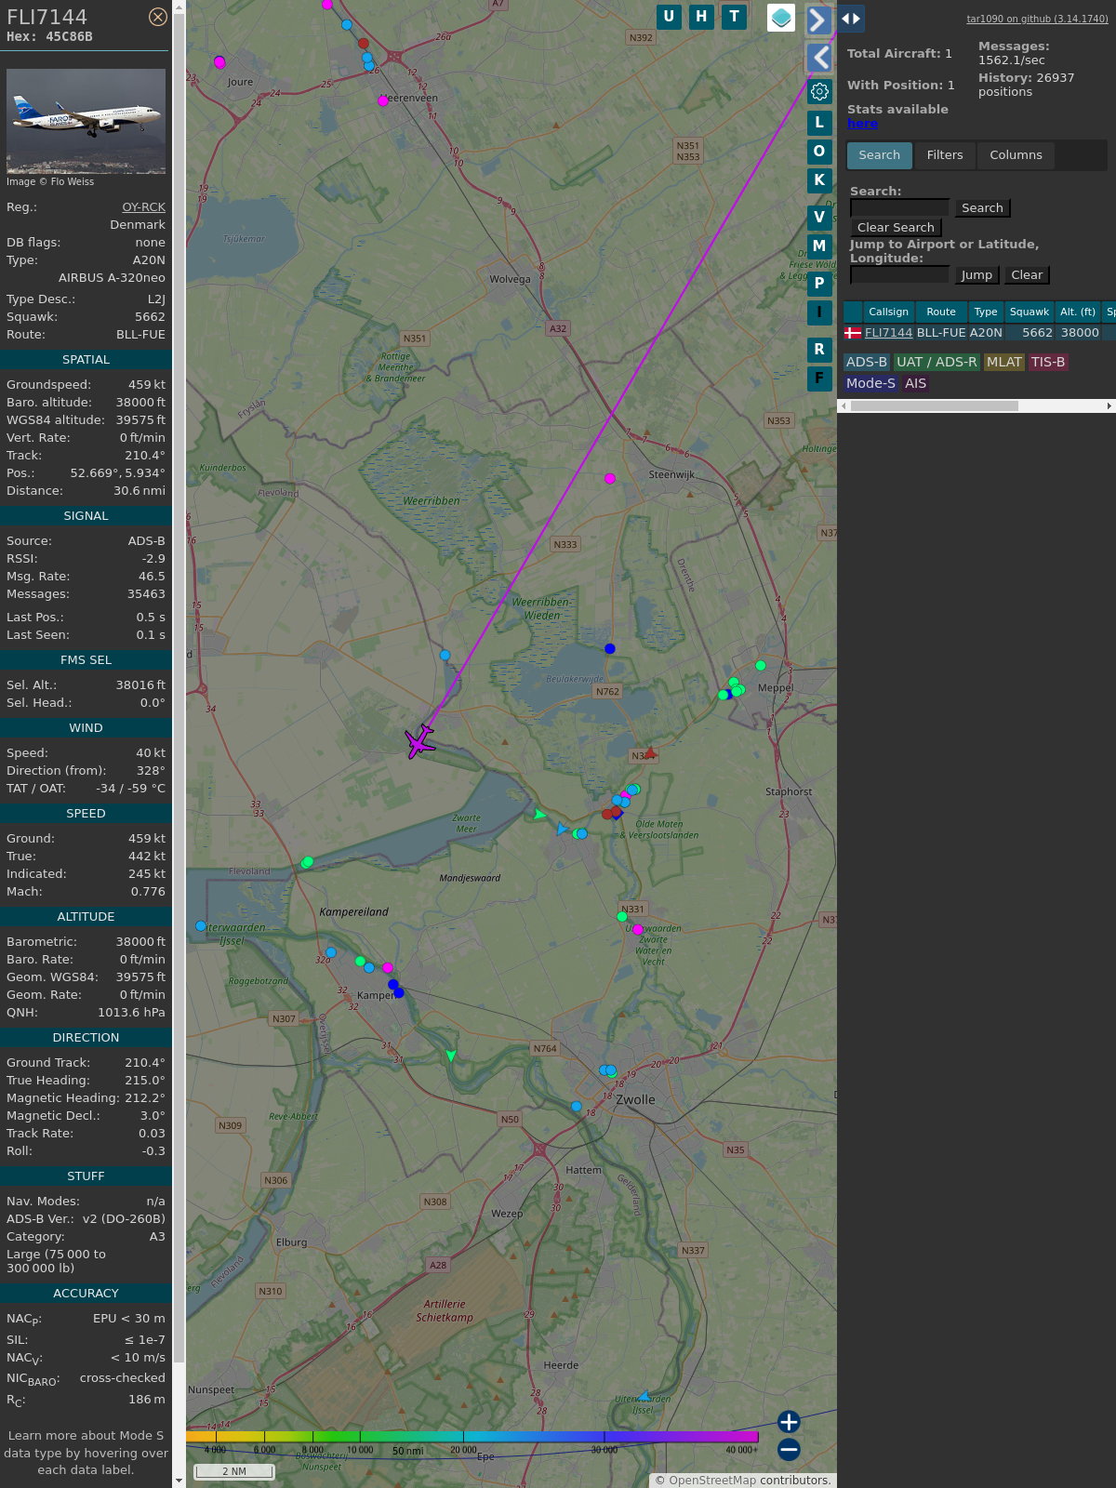Toggle the R map button
The image size is (1116, 1488).
tap(819, 349)
